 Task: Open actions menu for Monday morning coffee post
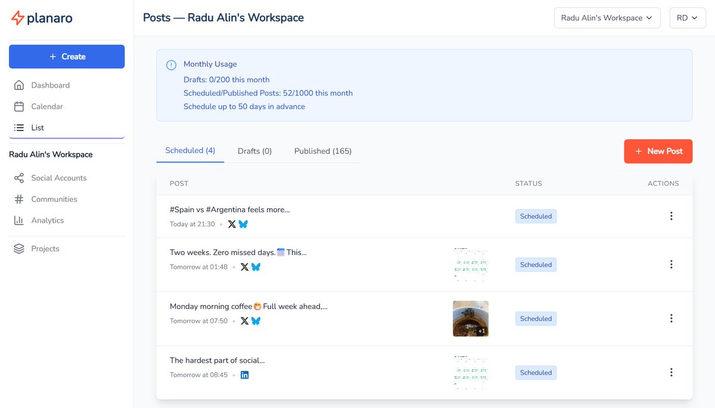(672, 319)
